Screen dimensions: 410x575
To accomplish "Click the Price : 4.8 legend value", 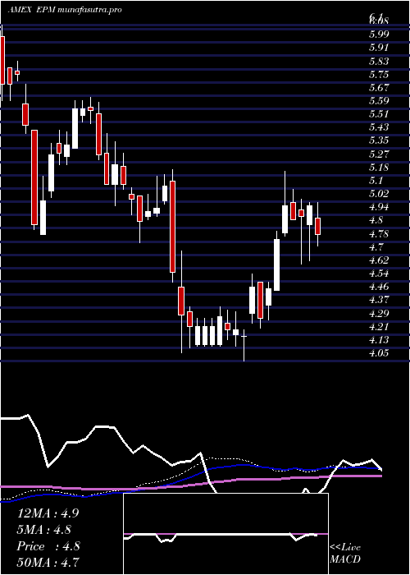I will (x=48, y=546).
